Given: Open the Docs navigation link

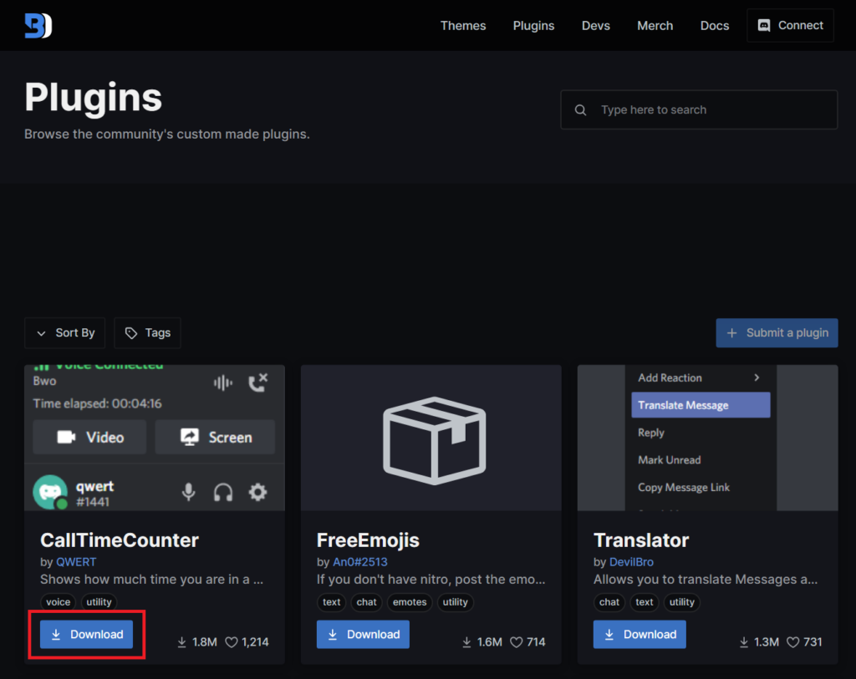Looking at the screenshot, I should coord(714,26).
